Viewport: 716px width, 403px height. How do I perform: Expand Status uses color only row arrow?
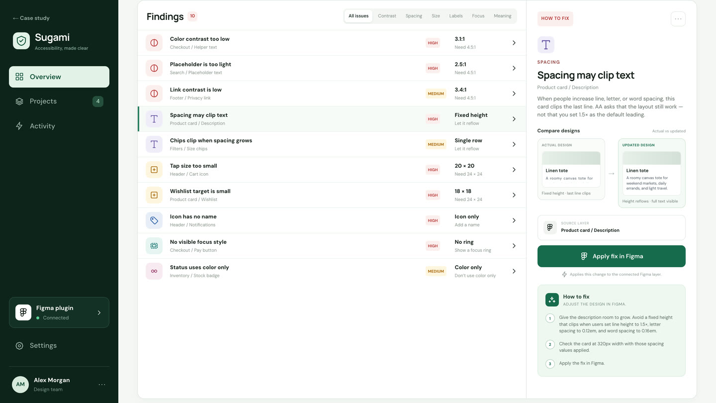pos(514,271)
